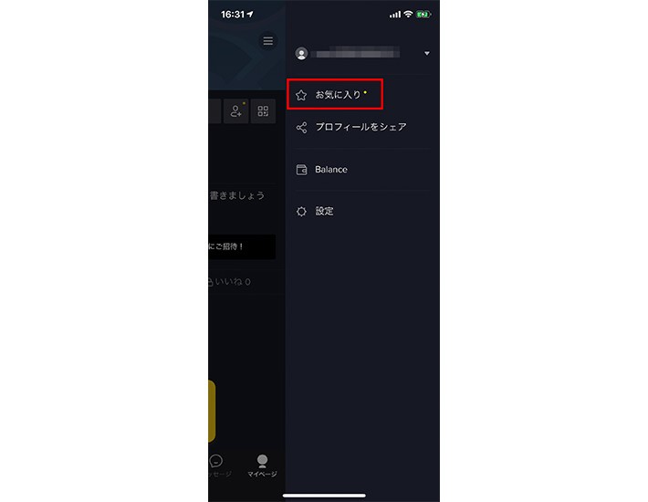Click the gear icon beside 設定
Image resolution: width=648 pixels, height=502 pixels.
(302, 212)
